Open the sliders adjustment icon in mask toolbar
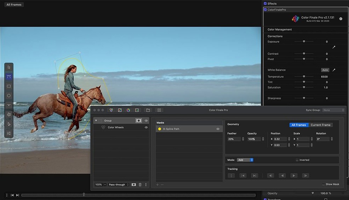 (x=9, y=133)
